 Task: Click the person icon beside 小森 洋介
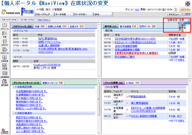point(170,42)
